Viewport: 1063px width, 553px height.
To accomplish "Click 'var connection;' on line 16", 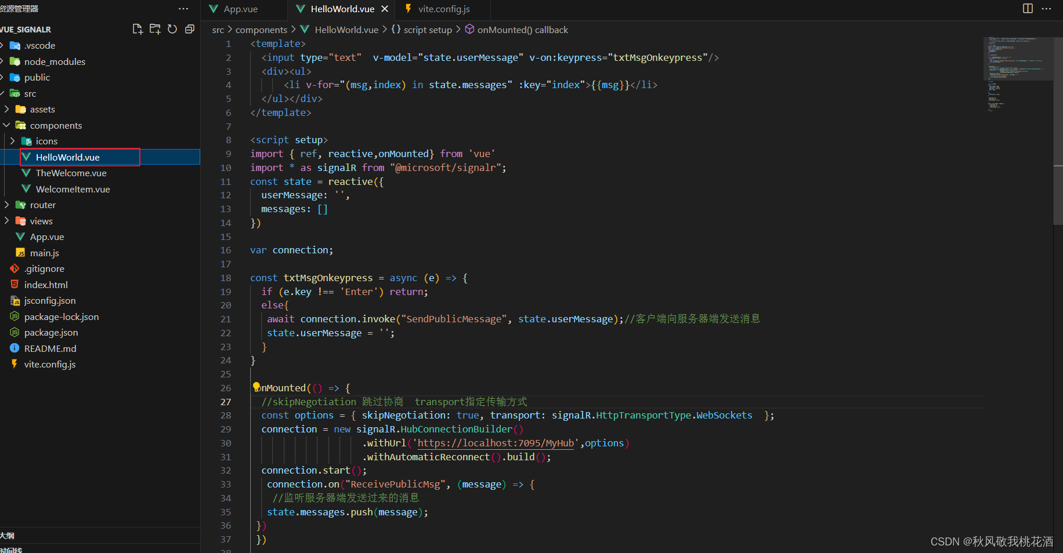I will click(x=292, y=250).
